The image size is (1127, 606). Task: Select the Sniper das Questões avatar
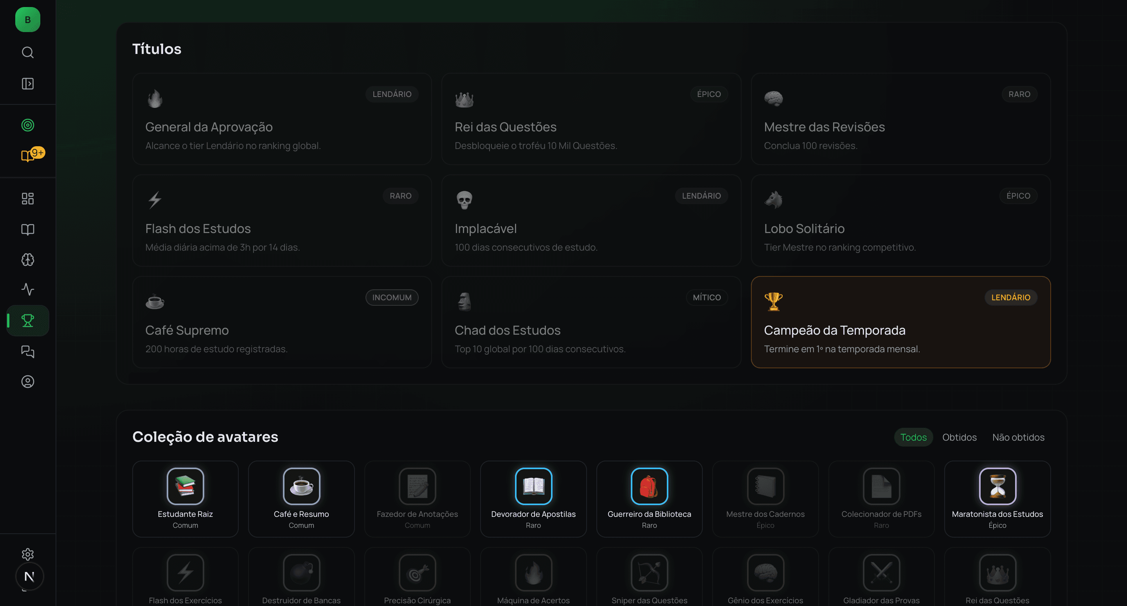(x=649, y=577)
